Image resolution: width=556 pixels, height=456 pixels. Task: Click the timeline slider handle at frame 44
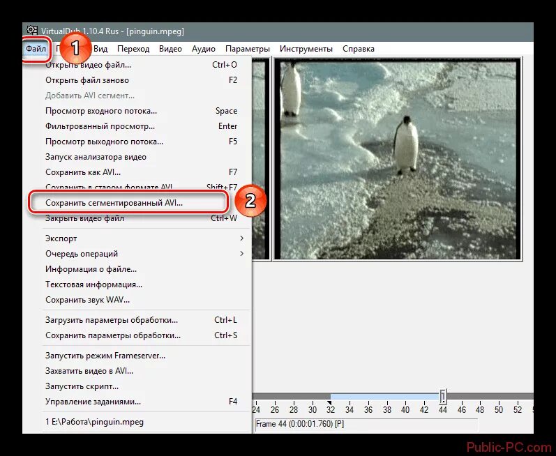tap(443, 397)
